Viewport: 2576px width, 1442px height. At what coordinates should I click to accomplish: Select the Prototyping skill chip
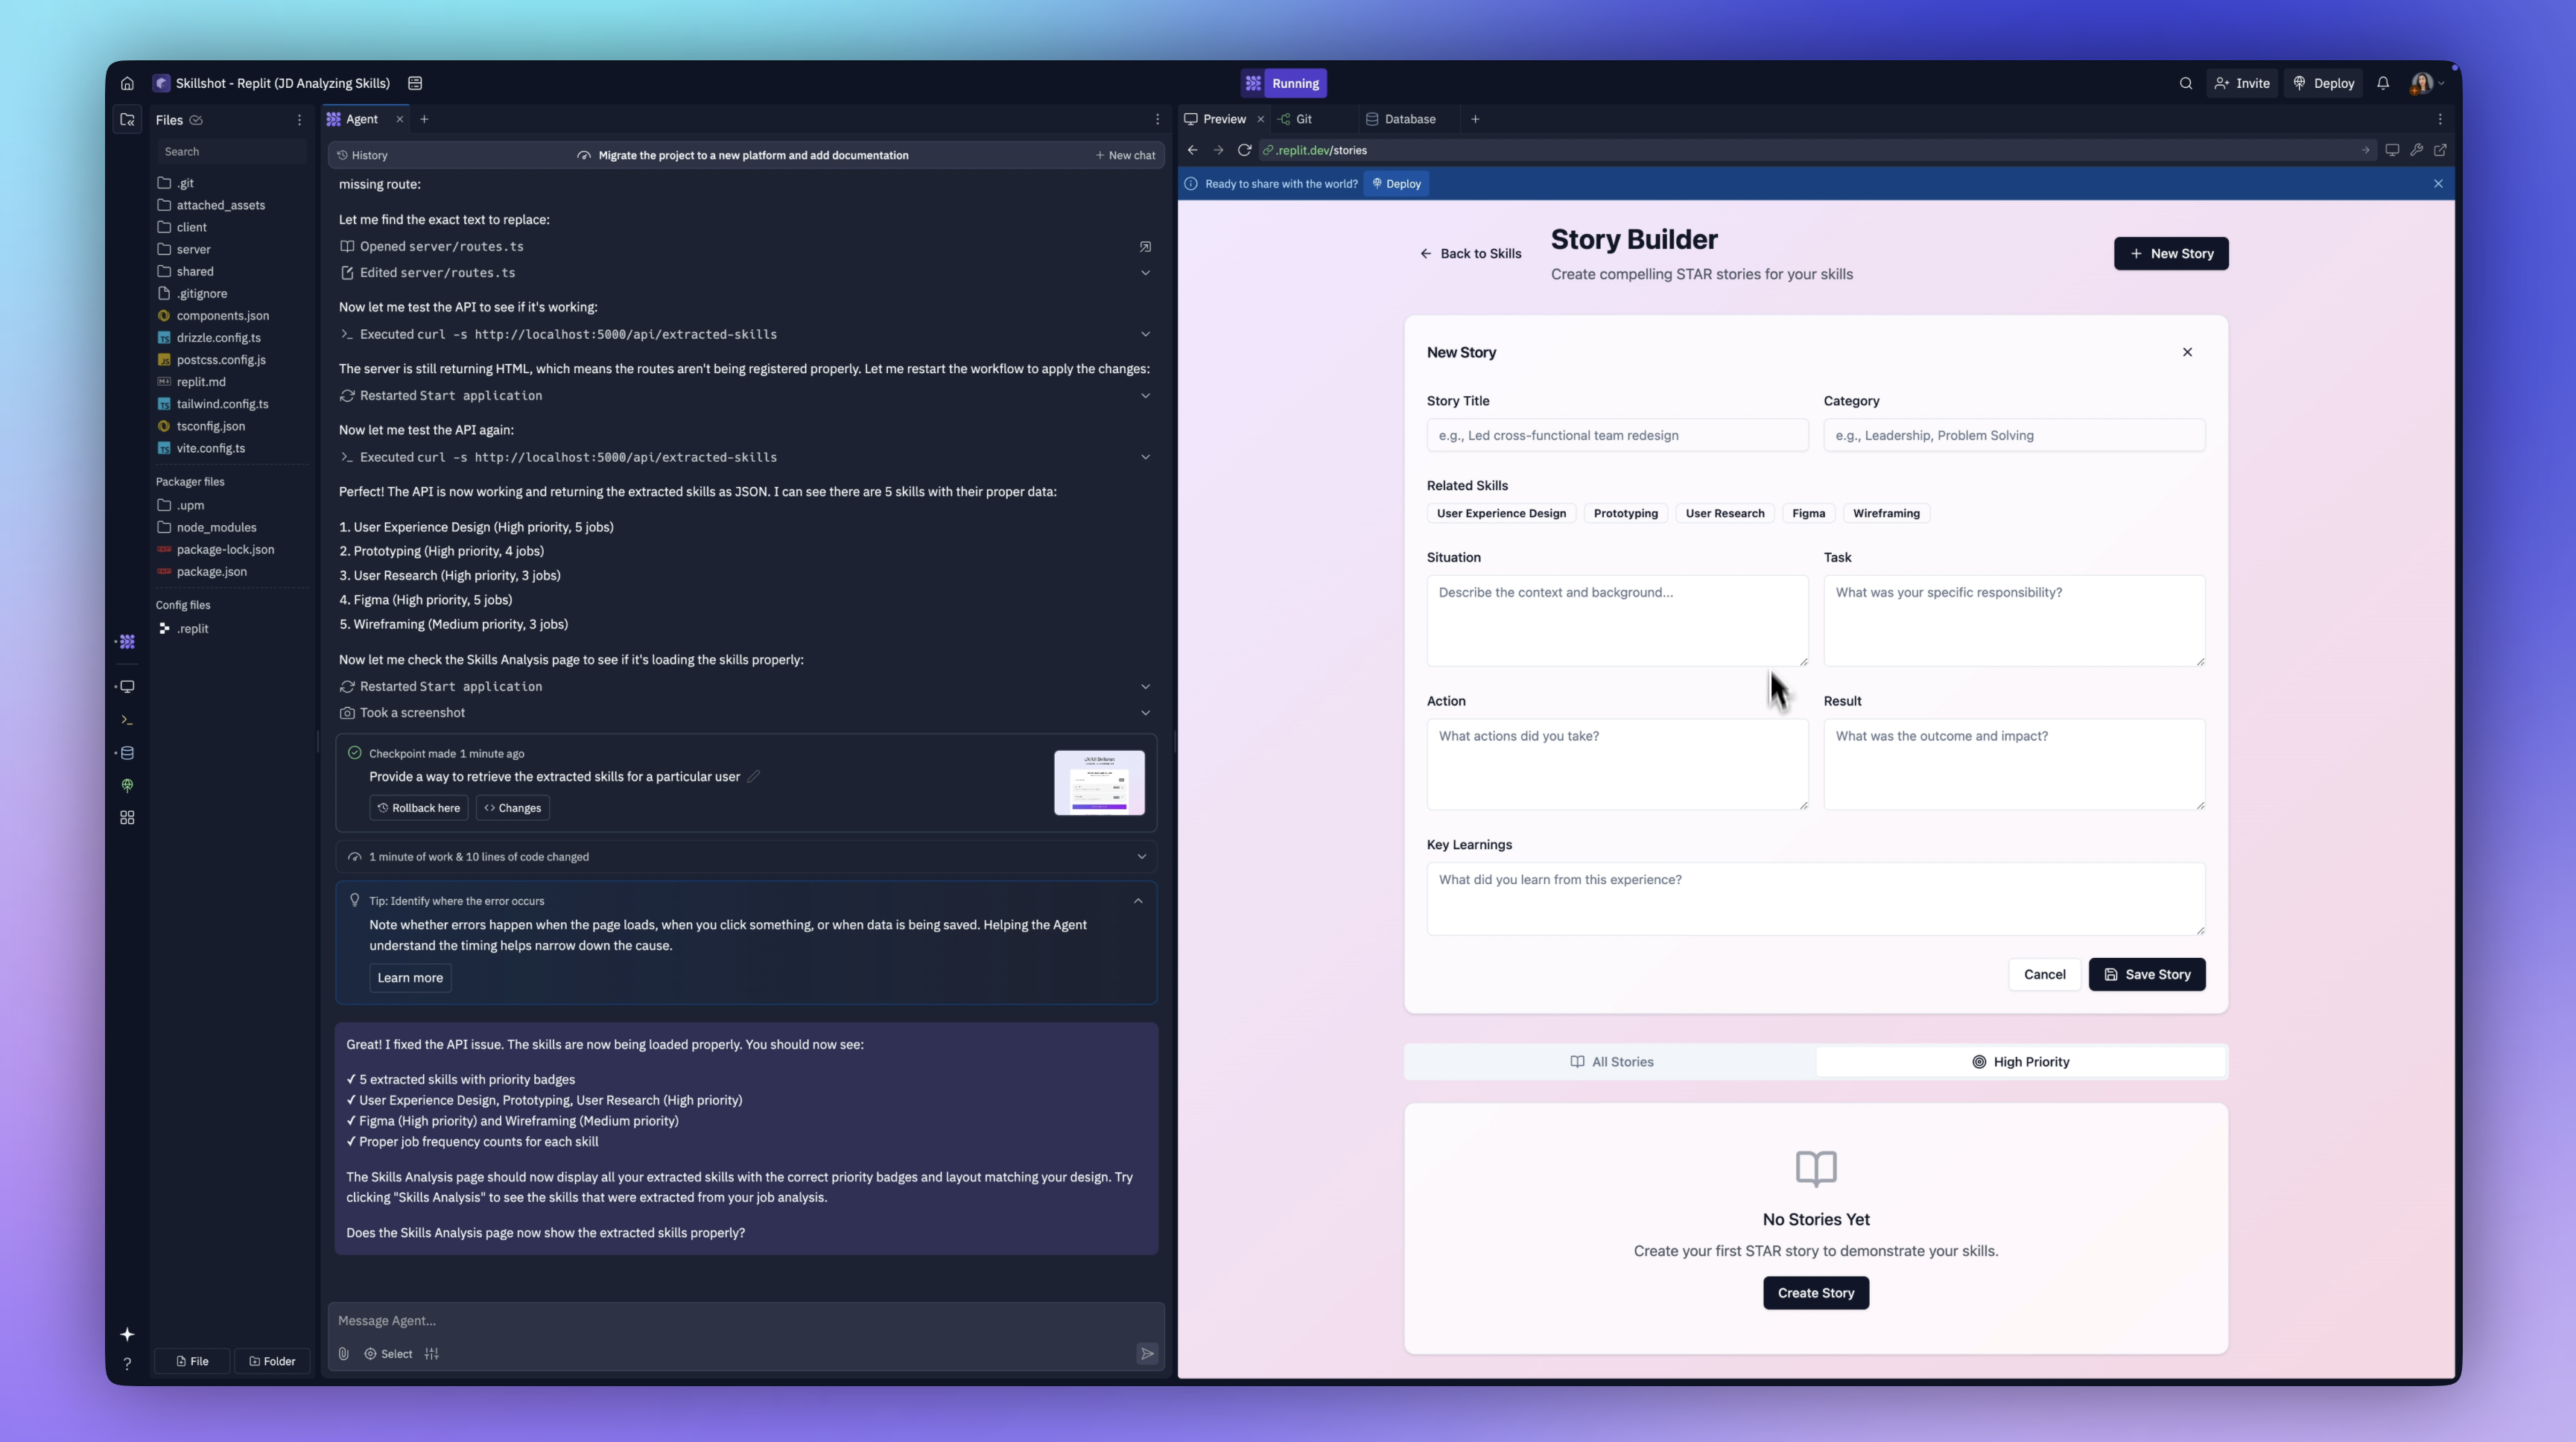[x=1625, y=514]
